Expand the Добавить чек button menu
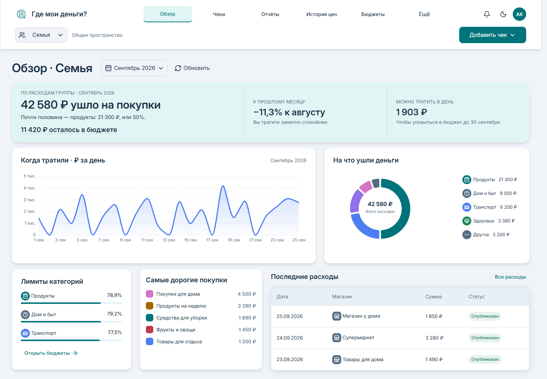Image resolution: width=547 pixels, height=379 pixels. click(492, 35)
